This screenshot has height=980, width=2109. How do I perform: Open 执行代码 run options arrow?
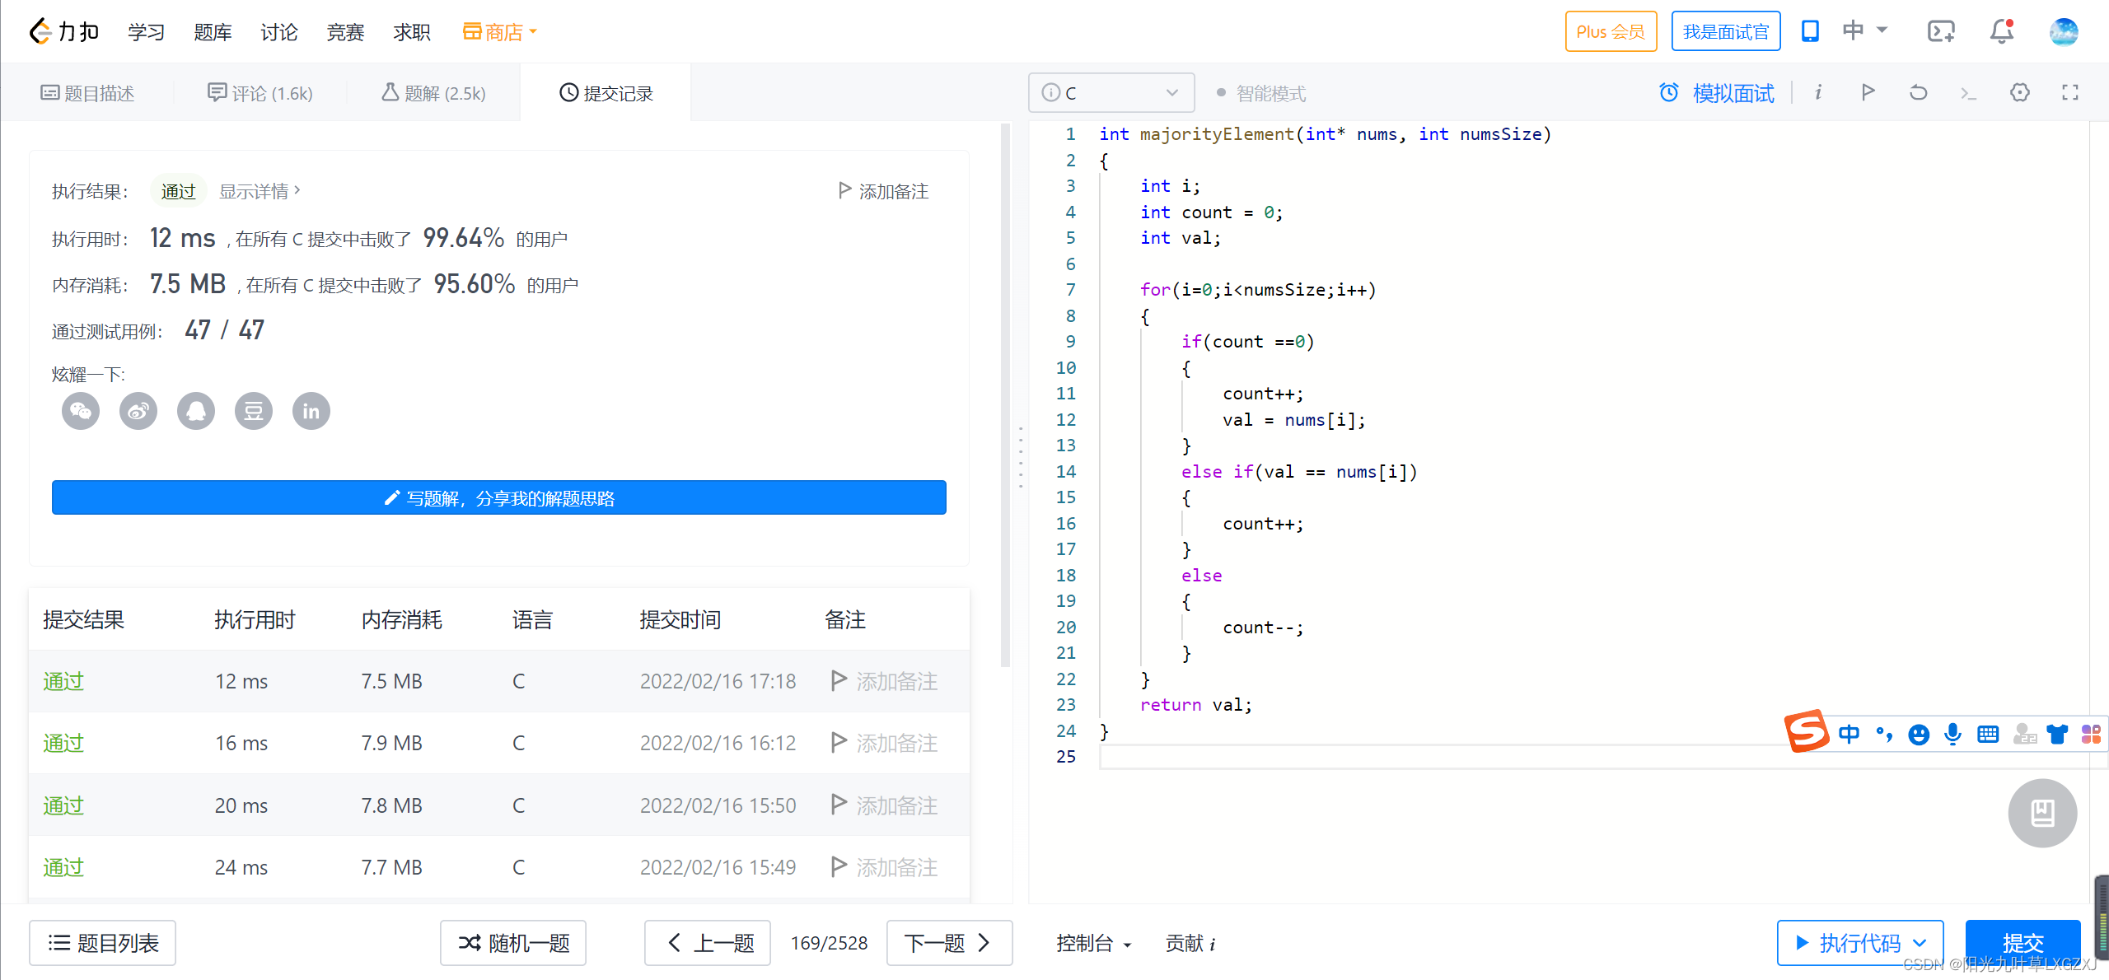click(x=1920, y=943)
